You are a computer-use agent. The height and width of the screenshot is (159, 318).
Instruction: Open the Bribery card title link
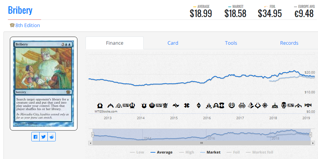(20, 10)
